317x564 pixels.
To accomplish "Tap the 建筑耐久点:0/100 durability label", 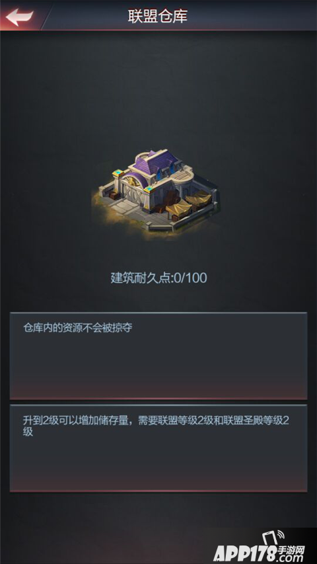I will [158, 278].
